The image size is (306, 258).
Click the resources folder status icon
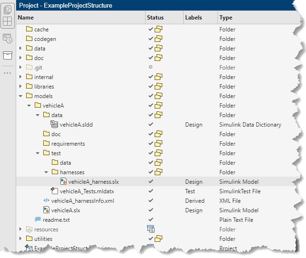pyautogui.click(x=151, y=229)
